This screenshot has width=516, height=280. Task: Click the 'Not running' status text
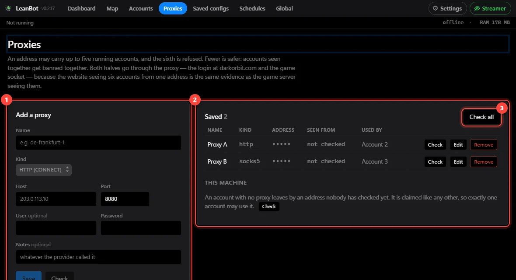pyautogui.click(x=20, y=23)
